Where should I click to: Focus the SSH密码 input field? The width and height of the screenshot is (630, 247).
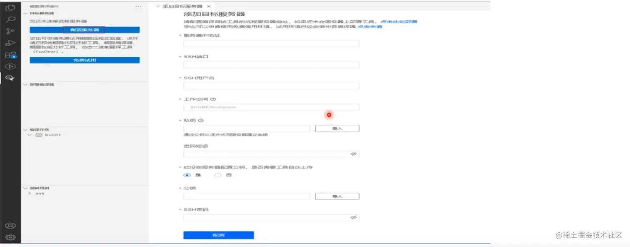271,217
